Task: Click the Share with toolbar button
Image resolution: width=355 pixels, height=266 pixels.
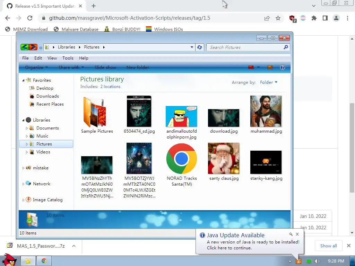Action: click(x=71, y=68)
